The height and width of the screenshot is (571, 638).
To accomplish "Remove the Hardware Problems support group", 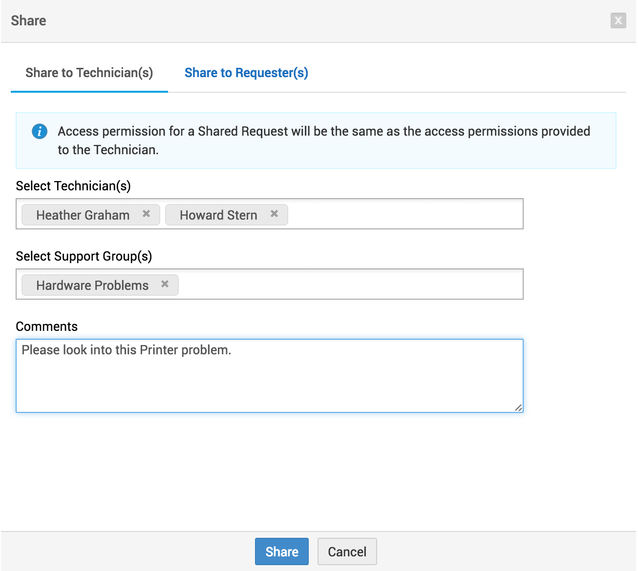I will pyautogui.click(x=165, y=284).
